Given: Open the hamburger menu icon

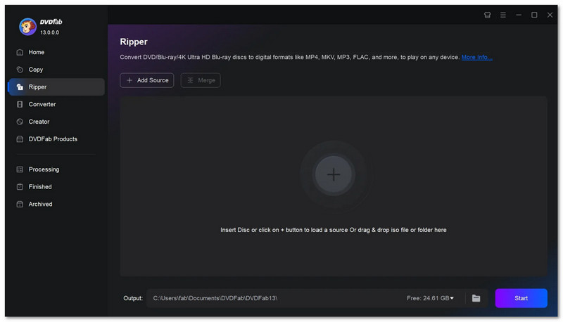Looking at the screenshot, I should (503, 15).
